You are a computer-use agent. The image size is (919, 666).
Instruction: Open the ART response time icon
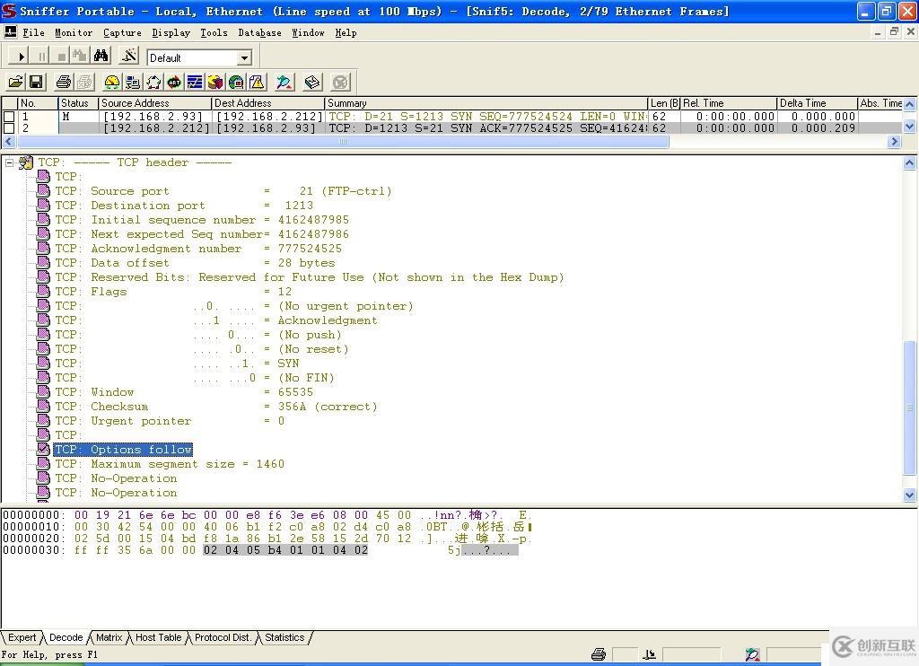click(x=174, y=82)
